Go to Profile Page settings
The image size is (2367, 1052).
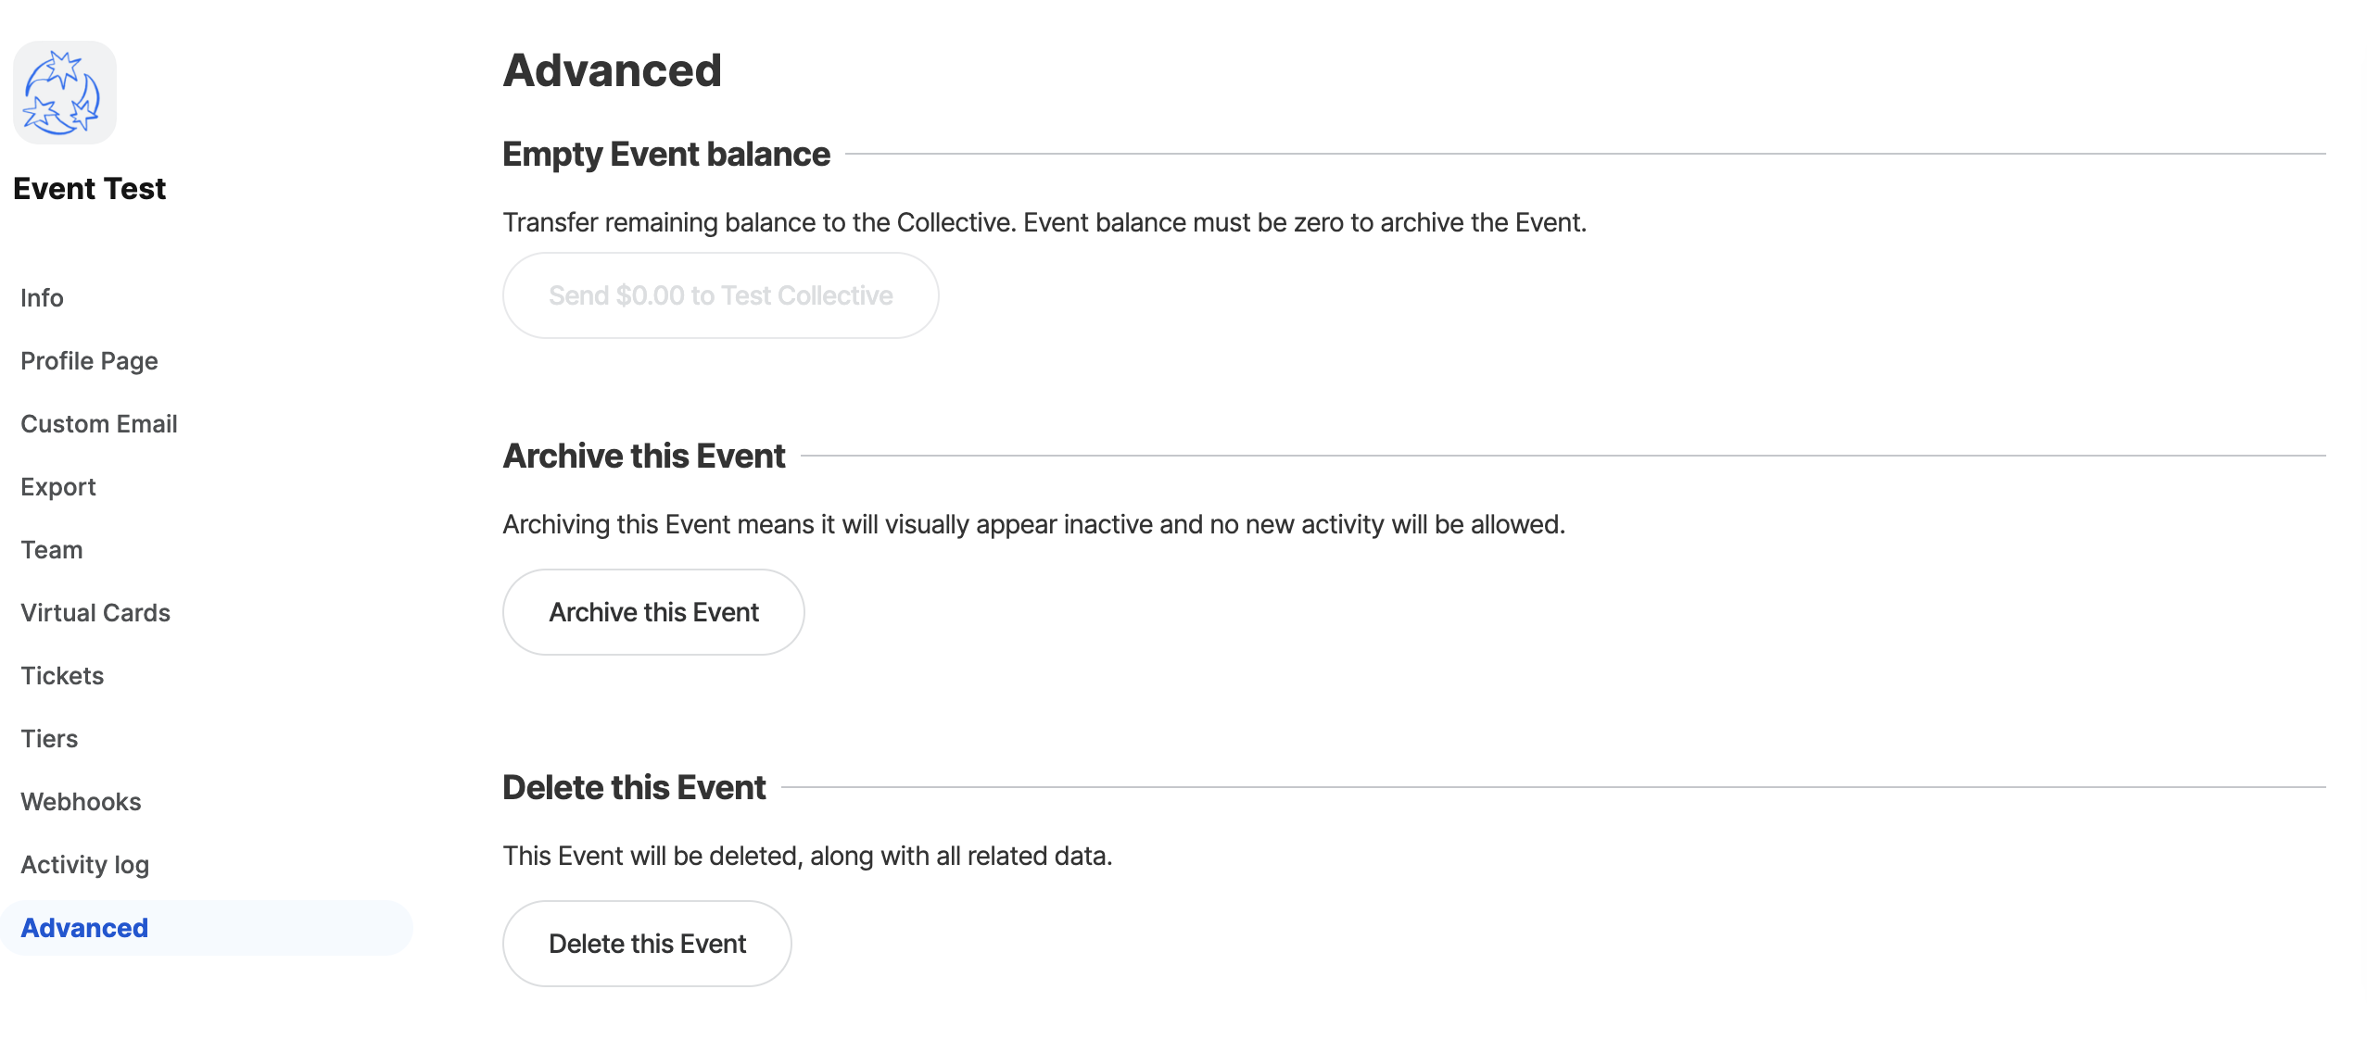[89, 361]
